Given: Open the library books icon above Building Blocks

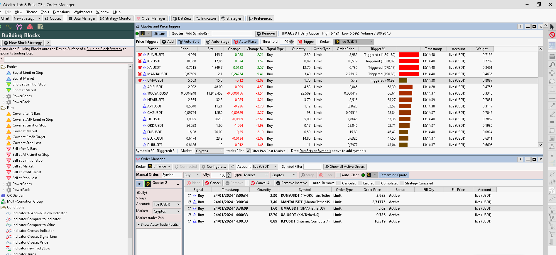Looking at the screenshot, I should [x=40, y=27].
